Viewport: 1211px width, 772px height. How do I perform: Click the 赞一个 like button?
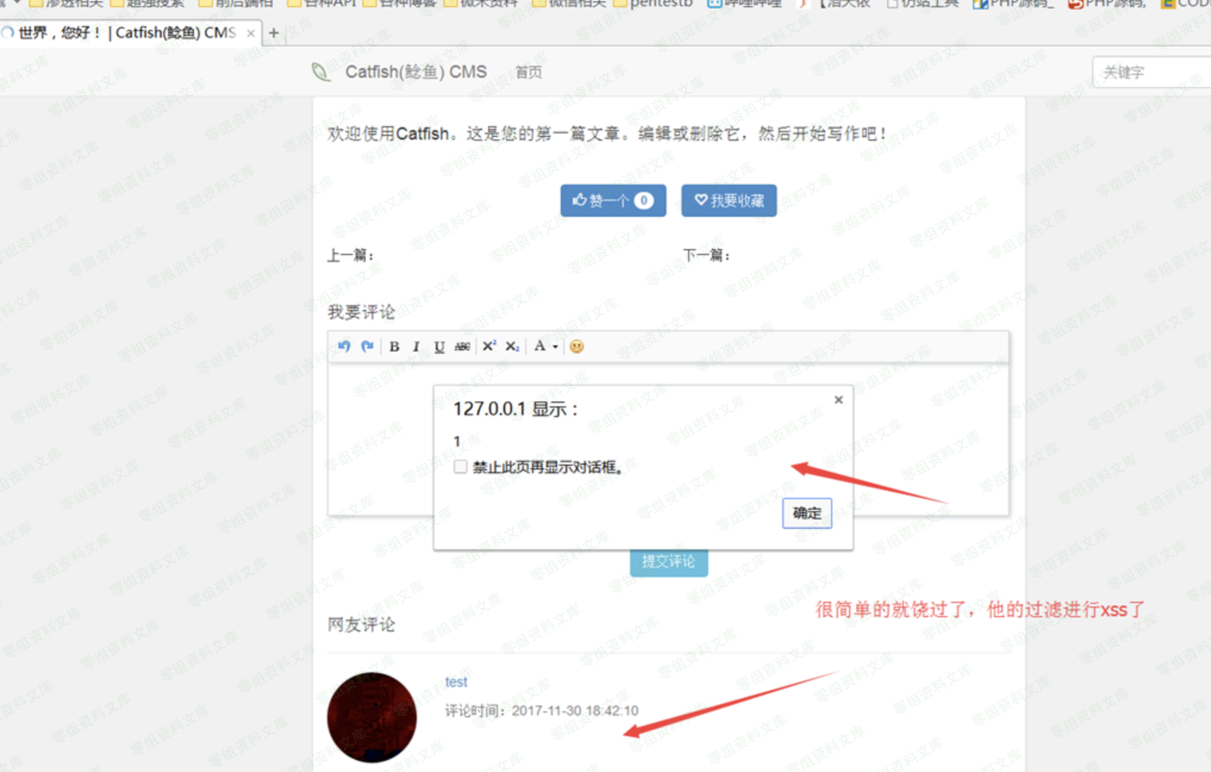(613, 201)
